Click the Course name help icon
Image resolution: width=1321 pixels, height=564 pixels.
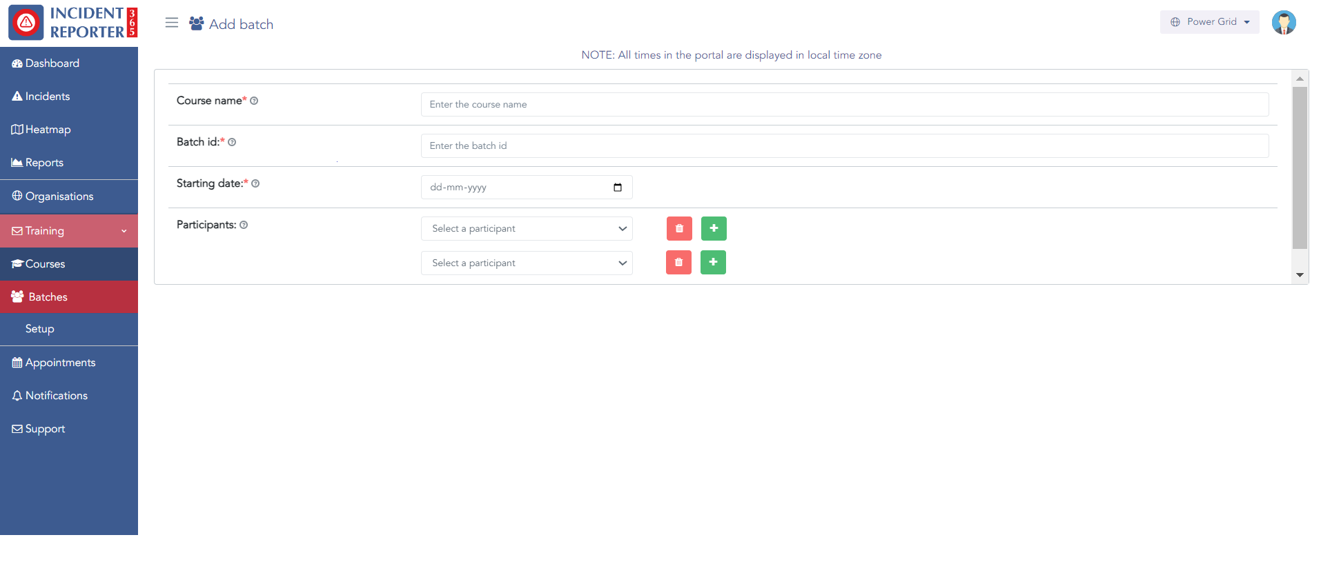point(254,101)
